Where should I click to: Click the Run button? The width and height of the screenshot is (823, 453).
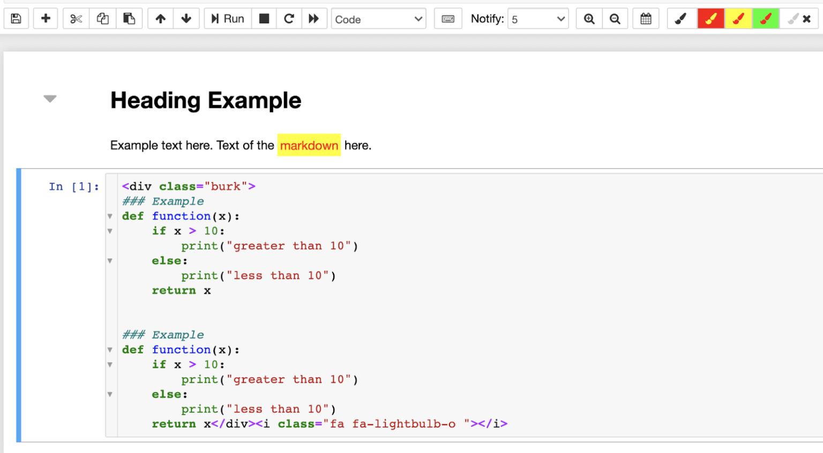227,18
